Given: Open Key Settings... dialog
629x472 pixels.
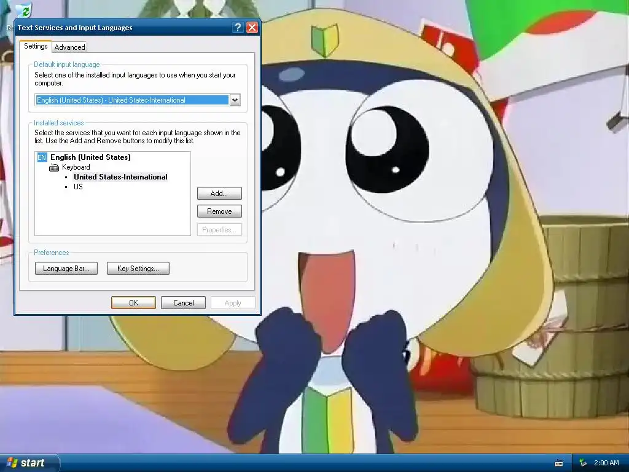Looking at the screenshot, I should pyautogui.click(x=138, y=269).
